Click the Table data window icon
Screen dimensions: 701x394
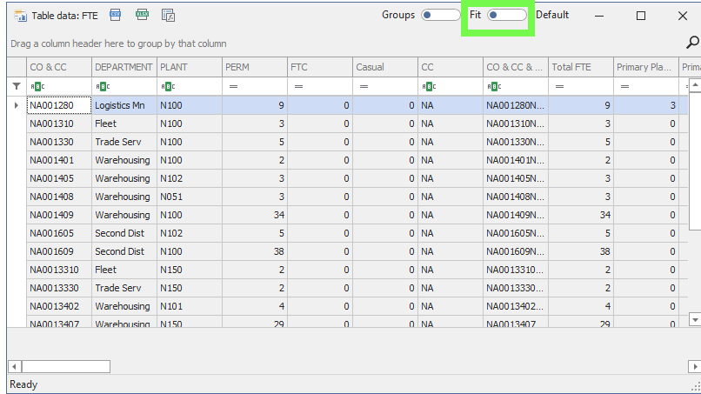pyautogui.click(x=20, y=16)
